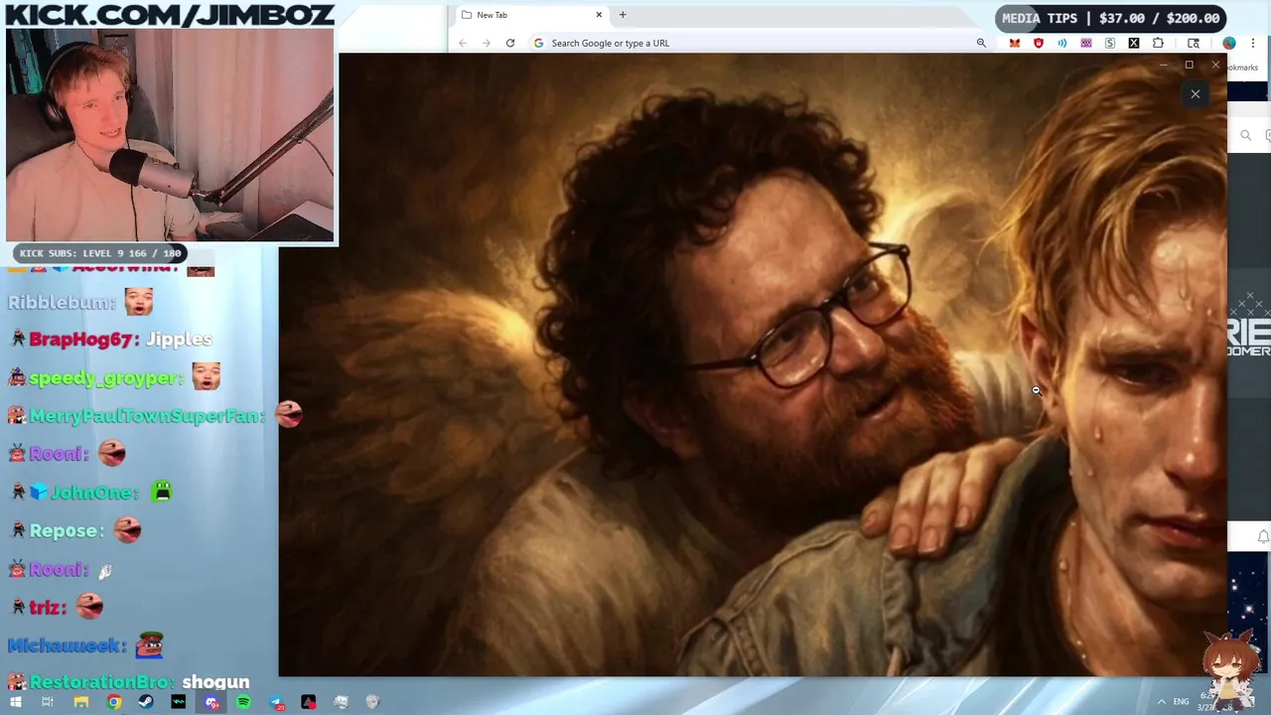The width and height of the screenshot is (1271, 715).
Task: Click the BrapHog67 username in chat
Action: (83, 340)
